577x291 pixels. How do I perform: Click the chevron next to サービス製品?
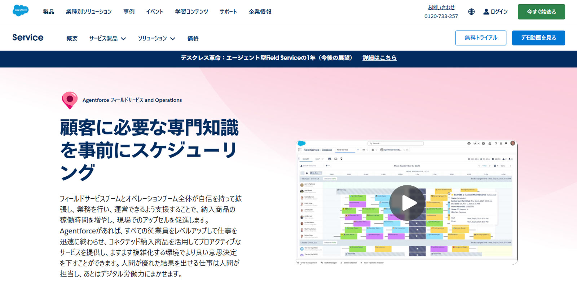coord(123,39)
